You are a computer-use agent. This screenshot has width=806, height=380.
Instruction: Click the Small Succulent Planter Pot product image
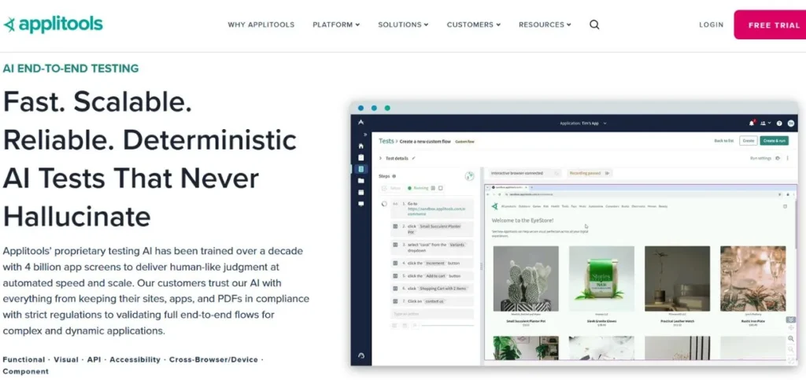pos(525,279)
